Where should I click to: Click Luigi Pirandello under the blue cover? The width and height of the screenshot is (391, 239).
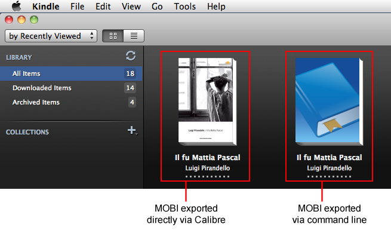[329, 168]
